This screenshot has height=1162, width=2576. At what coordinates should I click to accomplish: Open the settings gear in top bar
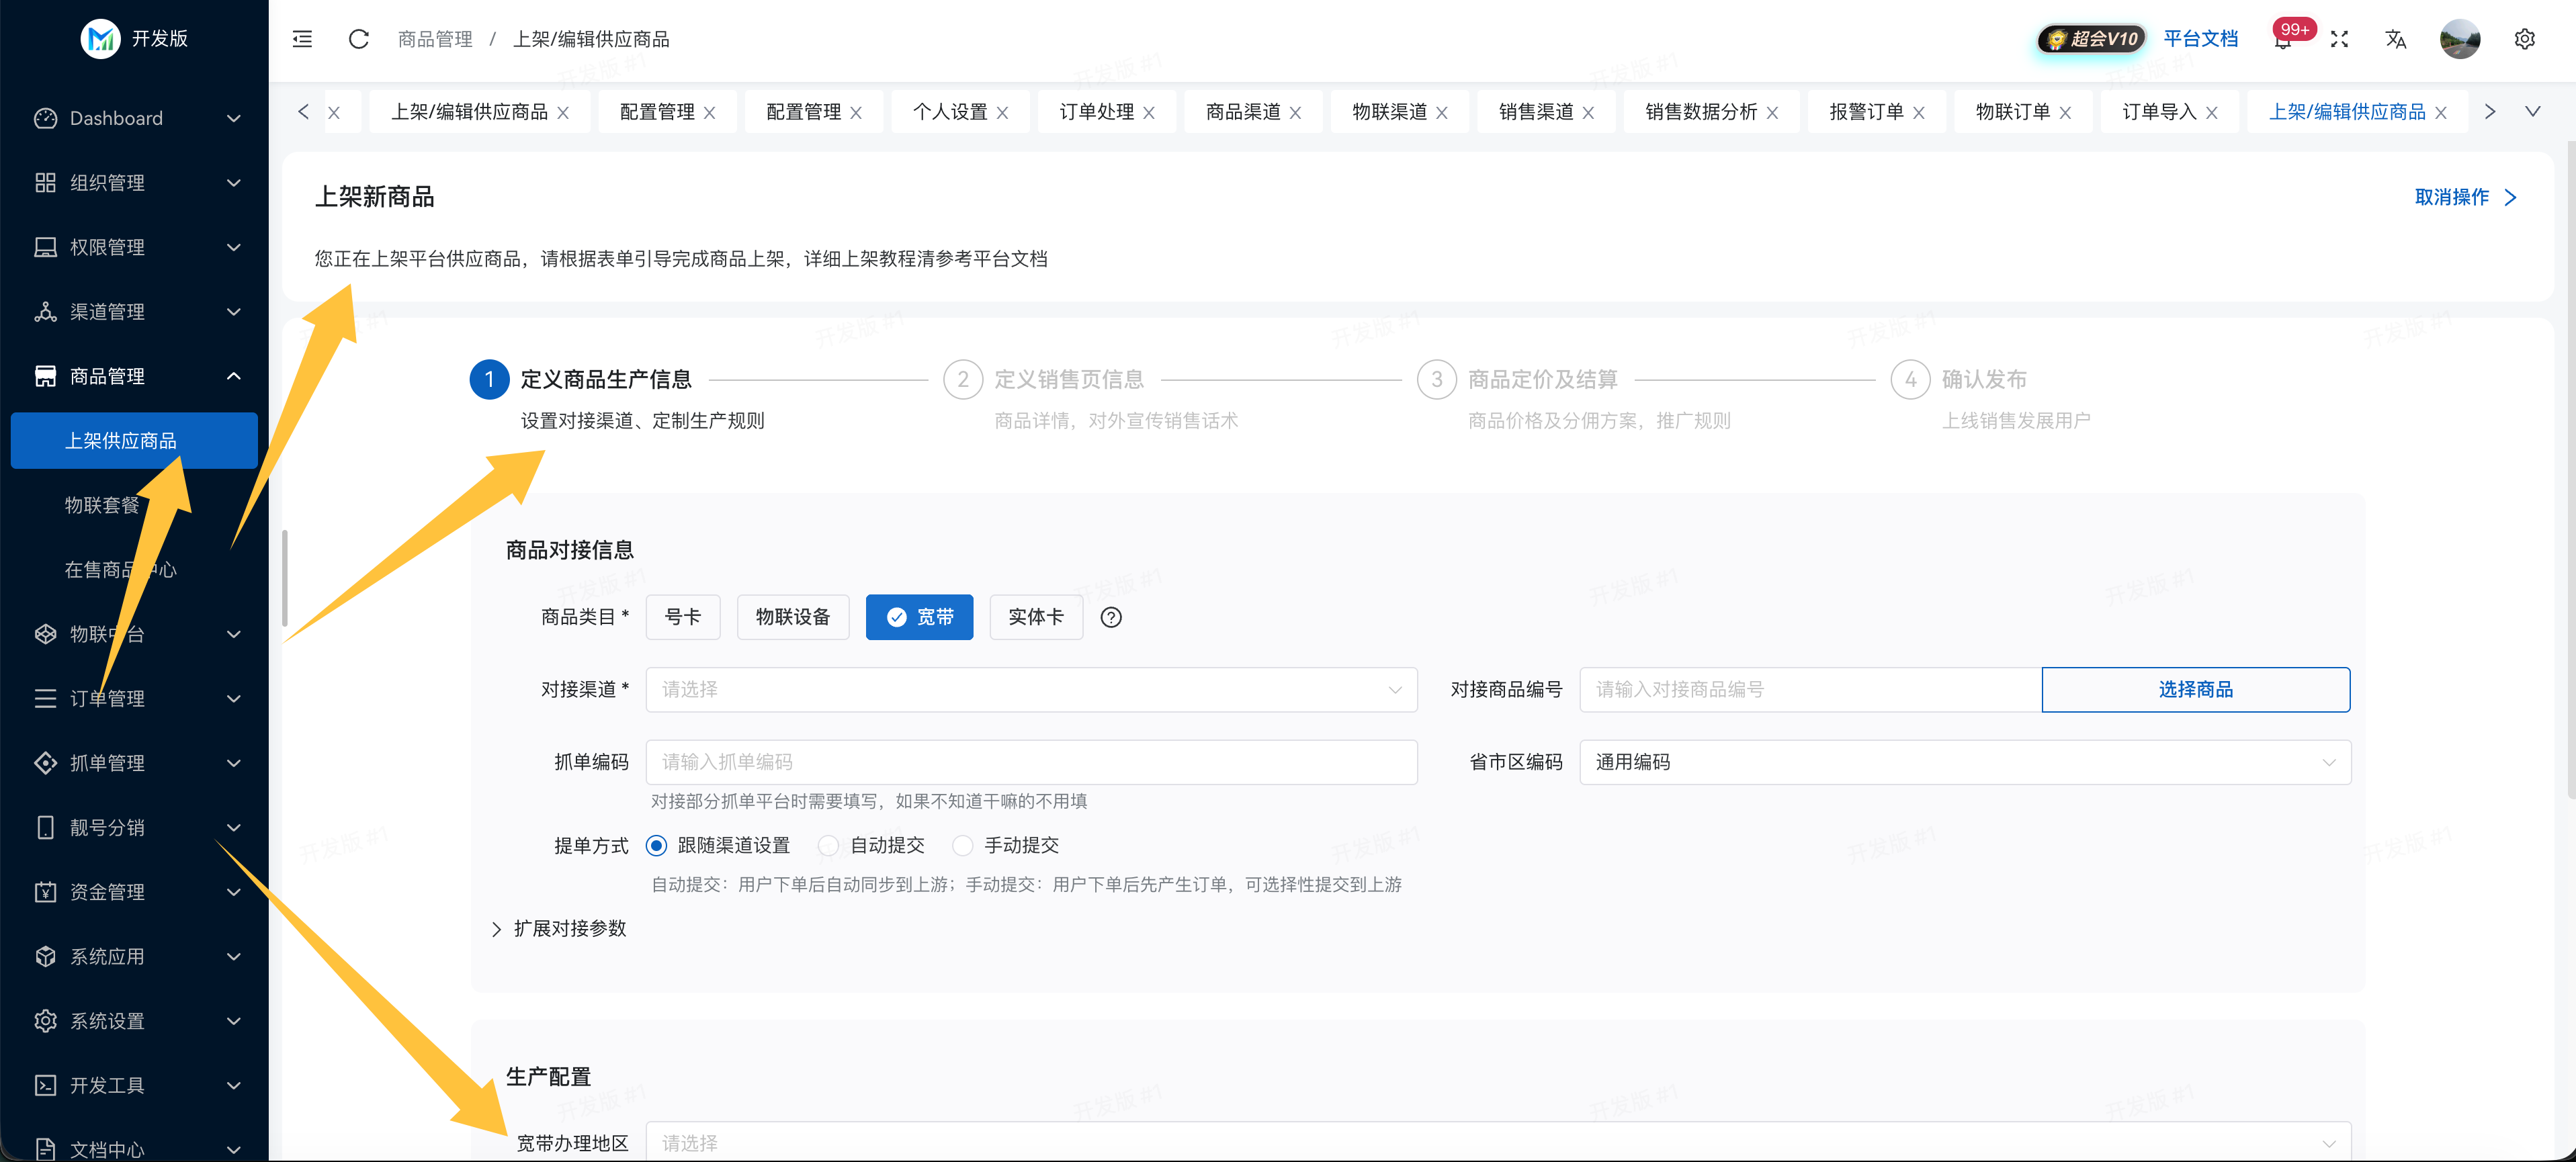click(x=2524, y=39)
